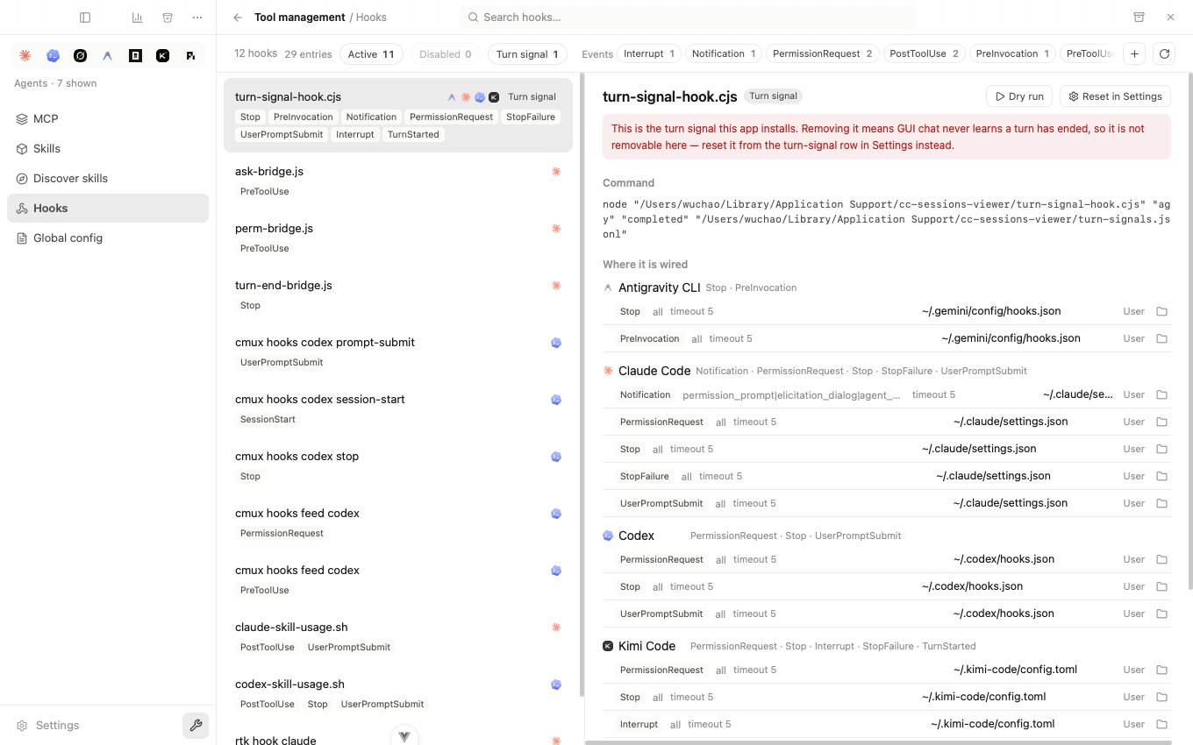Image resolution: width=1193 pixels, height=745 pixels.
Task: Select cmux hooks codex stop
Action: 398,465
